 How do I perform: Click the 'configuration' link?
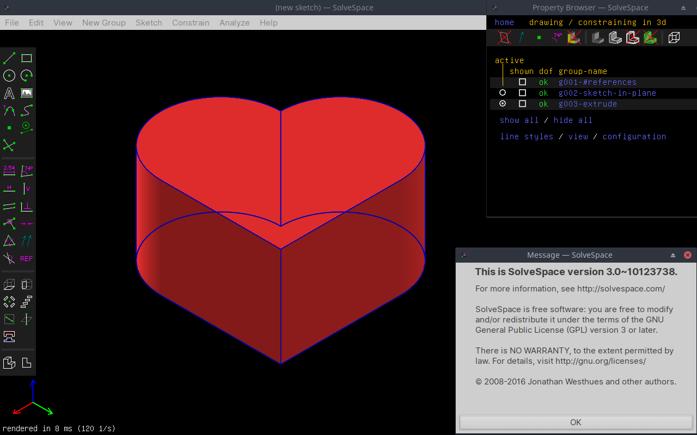pyautogui.click(x=634, y=136)
